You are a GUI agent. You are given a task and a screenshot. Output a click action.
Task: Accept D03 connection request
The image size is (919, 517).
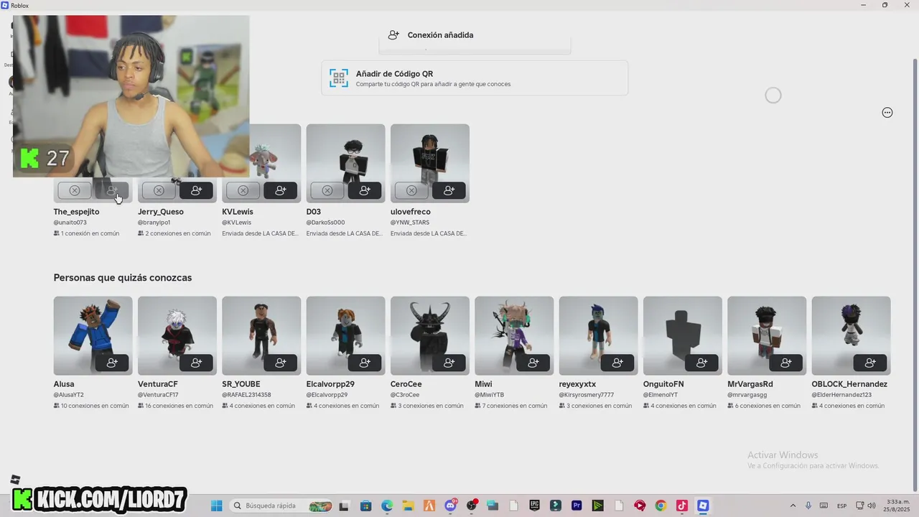pos(365,190)
